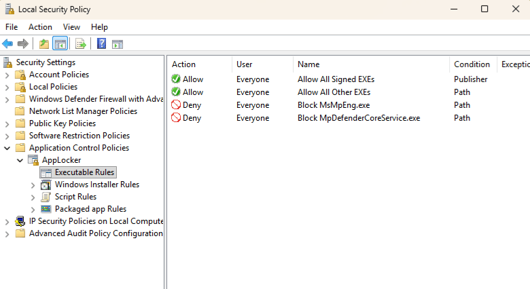This screenshot has width=530, height=289.
Task: Click the red Deny icon for Block MsMpEng.exe
Action: [x=176, y=105]
